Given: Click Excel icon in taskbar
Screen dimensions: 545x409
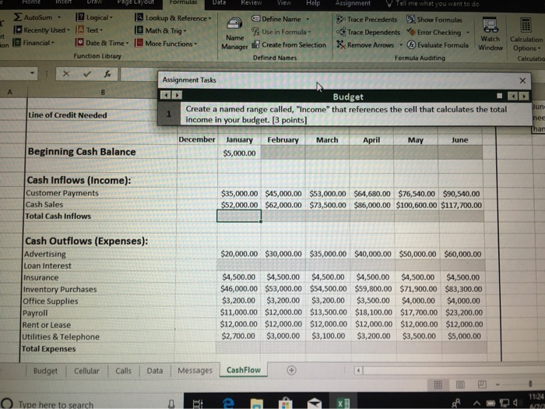Looking at the screenshot, I should click(x=343, y=403).
